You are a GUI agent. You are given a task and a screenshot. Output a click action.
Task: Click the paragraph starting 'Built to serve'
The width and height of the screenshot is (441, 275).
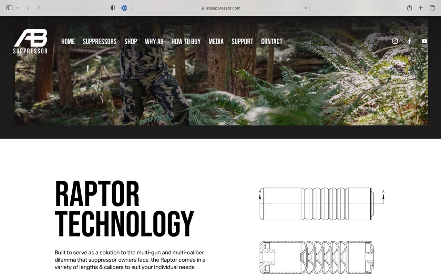pos(130,260)
